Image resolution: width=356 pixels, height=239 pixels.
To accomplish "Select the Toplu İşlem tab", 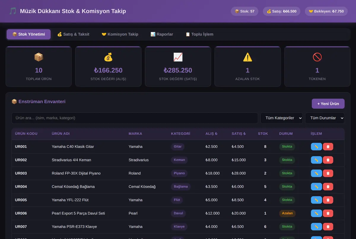I will pyautogui.click(x=199, y=34).
